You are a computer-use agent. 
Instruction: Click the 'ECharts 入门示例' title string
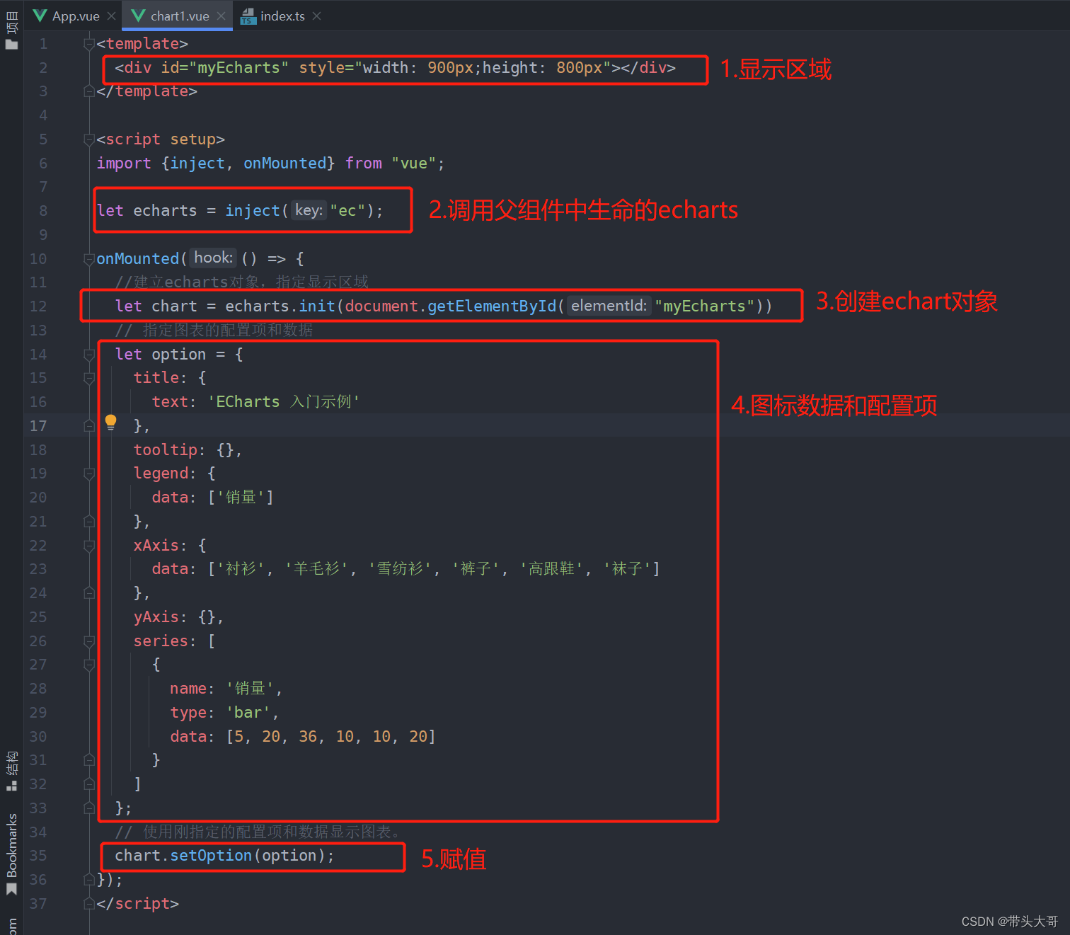point(284,402)
